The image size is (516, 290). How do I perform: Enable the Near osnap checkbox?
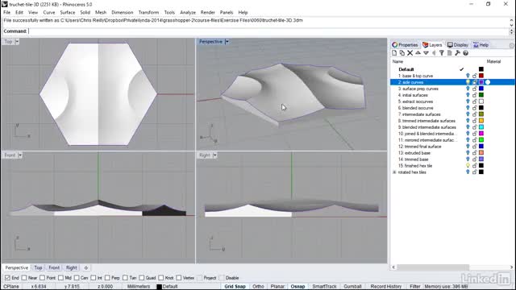point(24,278)
